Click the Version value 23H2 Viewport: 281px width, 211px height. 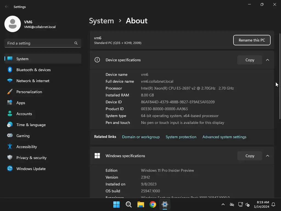[x=145, y=177]
